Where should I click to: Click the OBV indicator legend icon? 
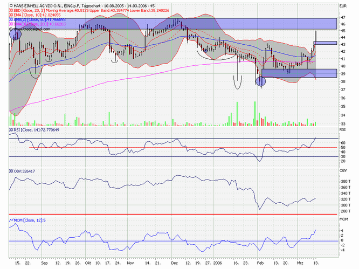point(12,171)
